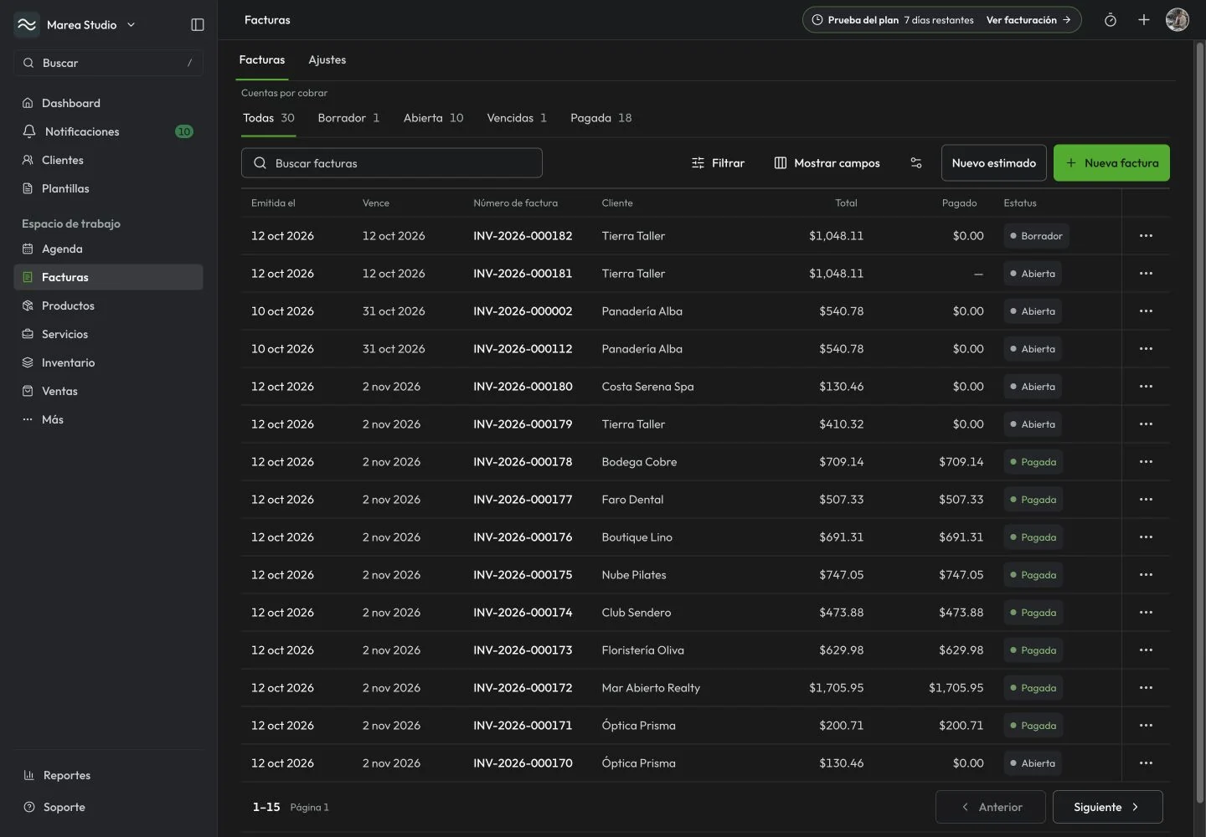Click the plus icon in top bar
1206x837 pixels.
pos(1144,20)
